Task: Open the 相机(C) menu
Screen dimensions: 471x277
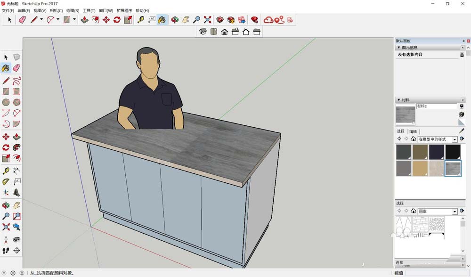Action: point(56,10)
